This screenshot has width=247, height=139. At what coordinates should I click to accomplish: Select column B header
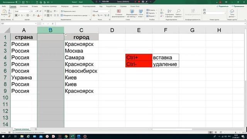click(51, 30)
